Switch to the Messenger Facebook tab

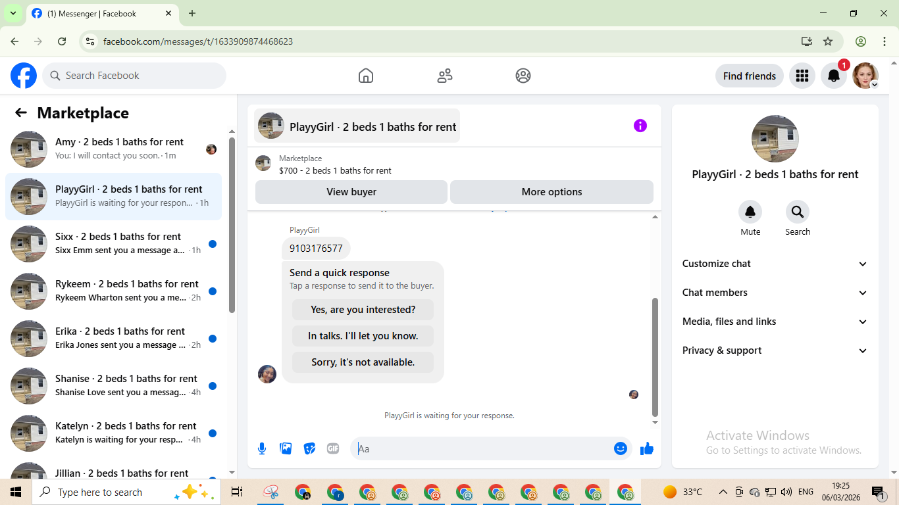(103, 13)
